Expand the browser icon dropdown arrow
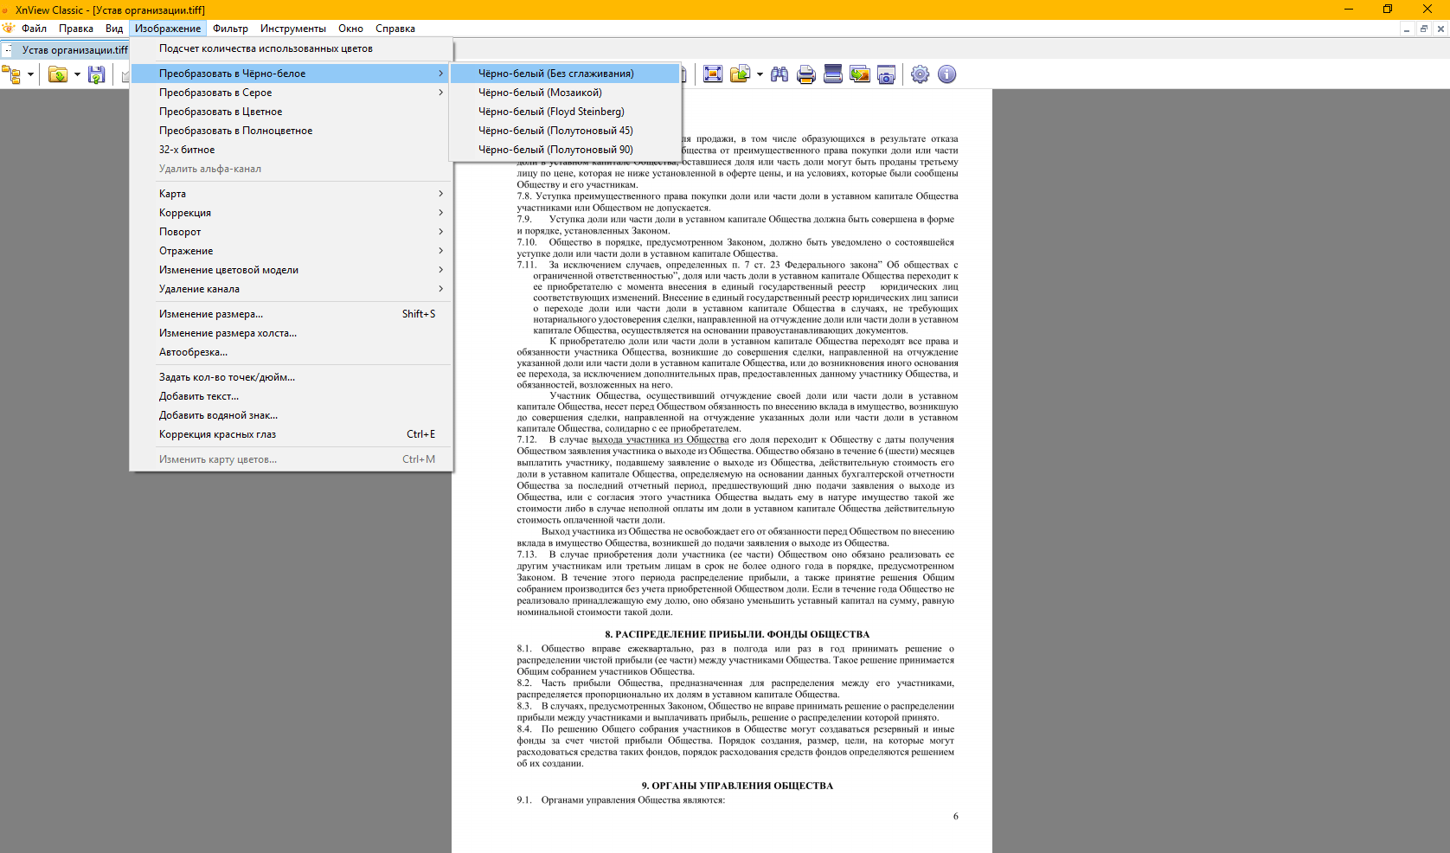The width and height of the screenshot is (1450, 853). 30,74
